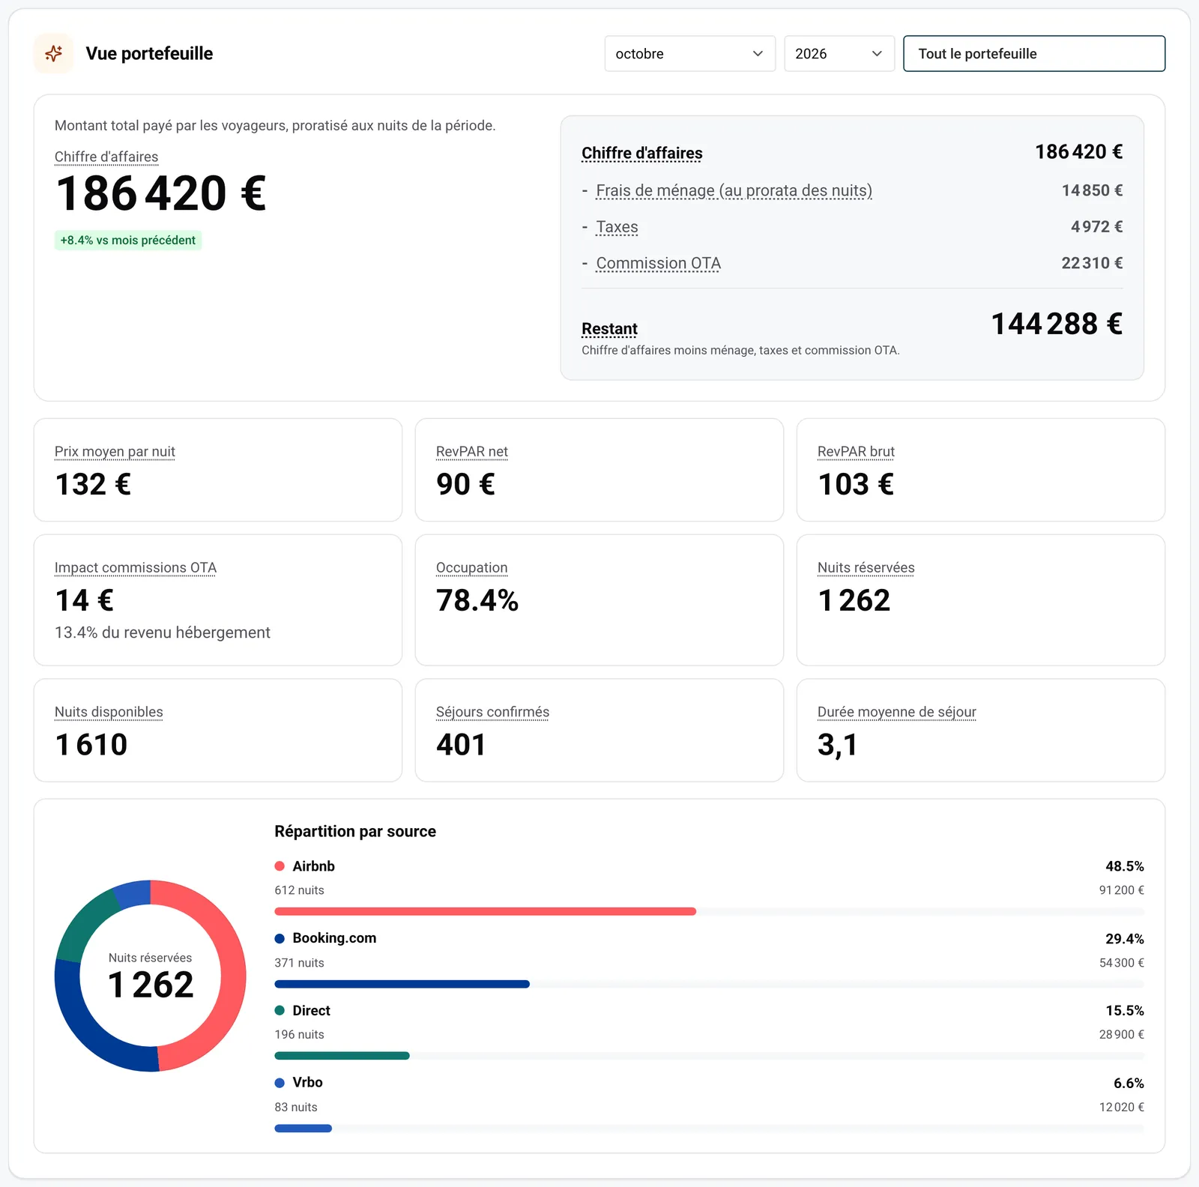Viewport: 1199px width, 1187px height.
Task: Click the Direct green progress bar
Action: [x=342, y=1056]
